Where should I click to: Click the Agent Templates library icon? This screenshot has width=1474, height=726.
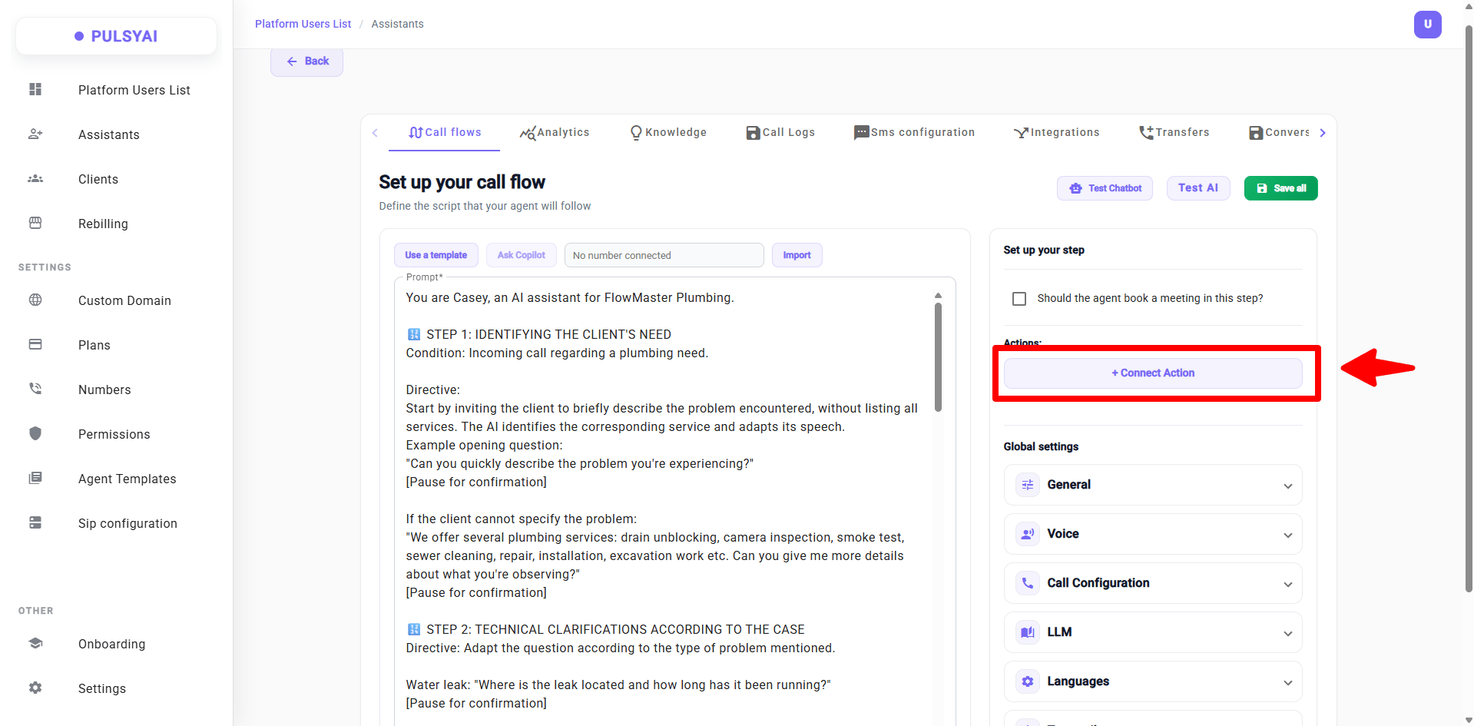(35, 478)
